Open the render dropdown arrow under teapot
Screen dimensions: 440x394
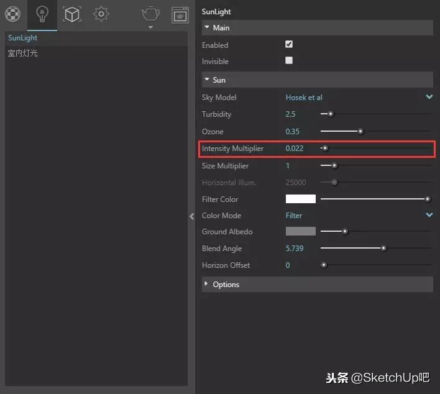click(x=150, y=27)
